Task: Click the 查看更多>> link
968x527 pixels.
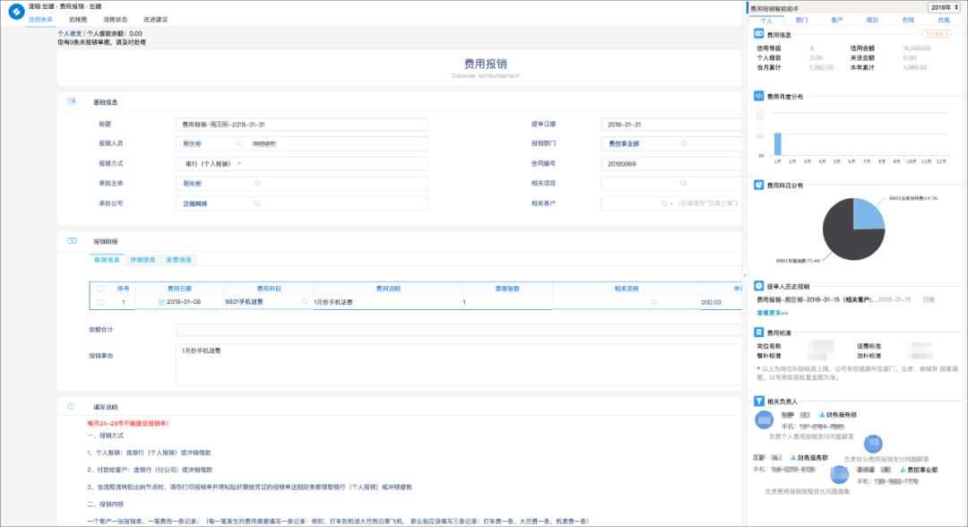Action: pyautogui.click(x=773, y=313)
